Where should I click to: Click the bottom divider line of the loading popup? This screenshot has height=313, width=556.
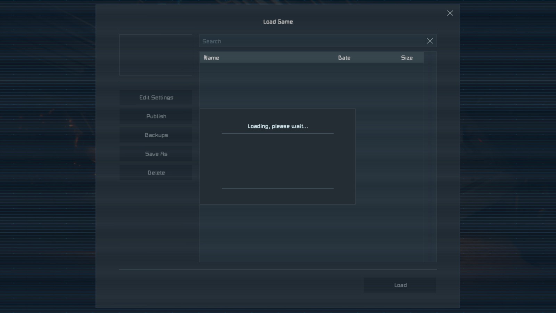278,188
